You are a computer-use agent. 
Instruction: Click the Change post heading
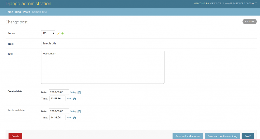point(17,22)
